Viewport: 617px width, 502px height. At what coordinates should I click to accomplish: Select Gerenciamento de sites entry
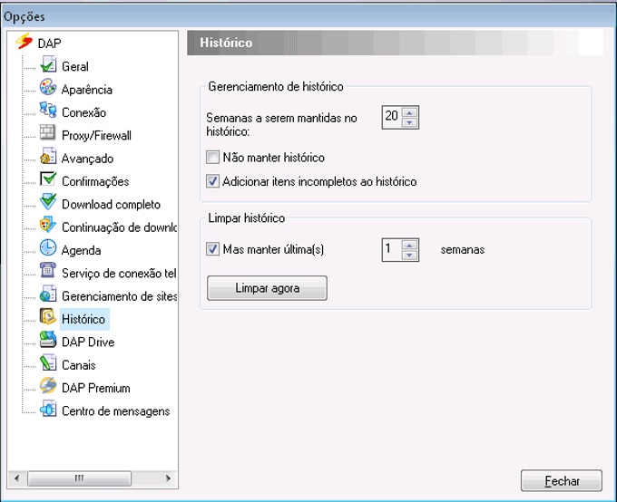(x=119, y=296)
